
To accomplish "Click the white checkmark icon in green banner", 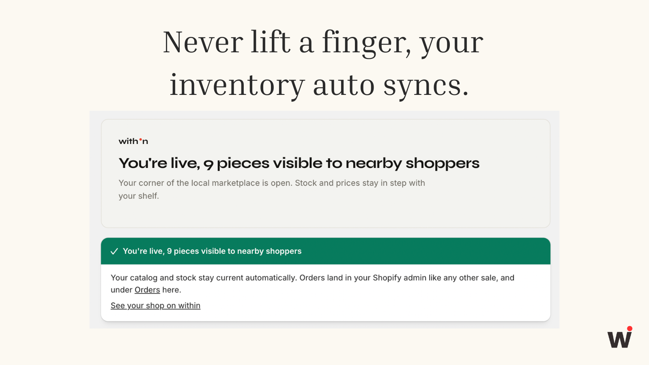I will (x=114, y=251).
